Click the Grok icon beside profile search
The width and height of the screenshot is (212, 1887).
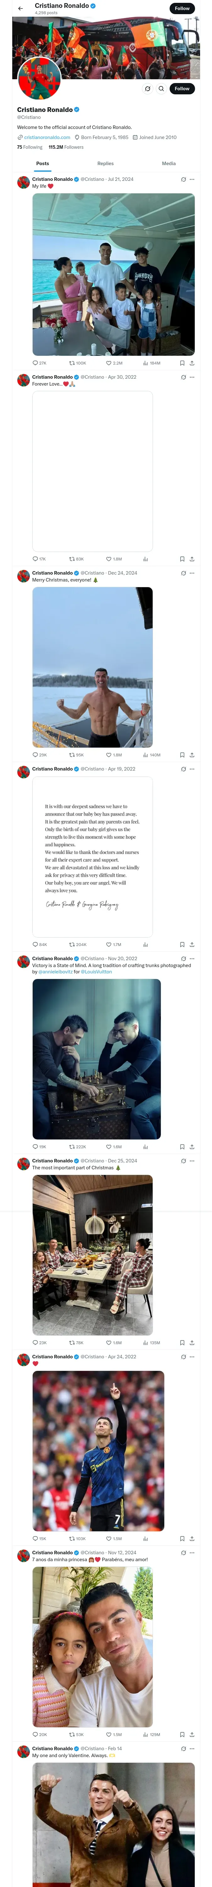click(148, 89)
